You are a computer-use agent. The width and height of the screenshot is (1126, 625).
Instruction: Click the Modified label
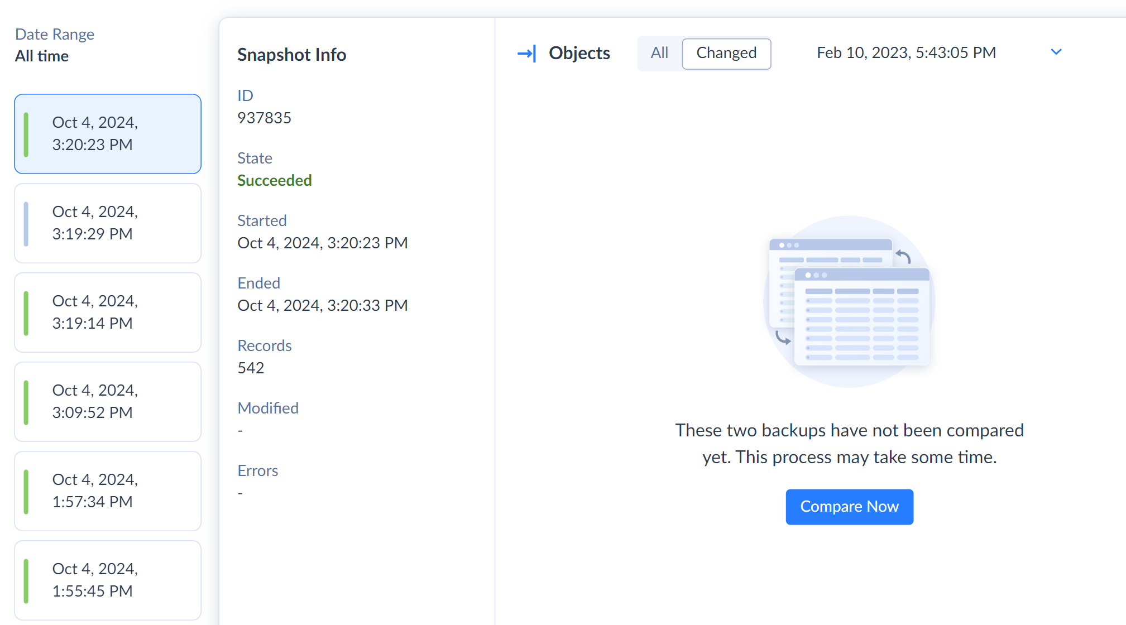268,408
